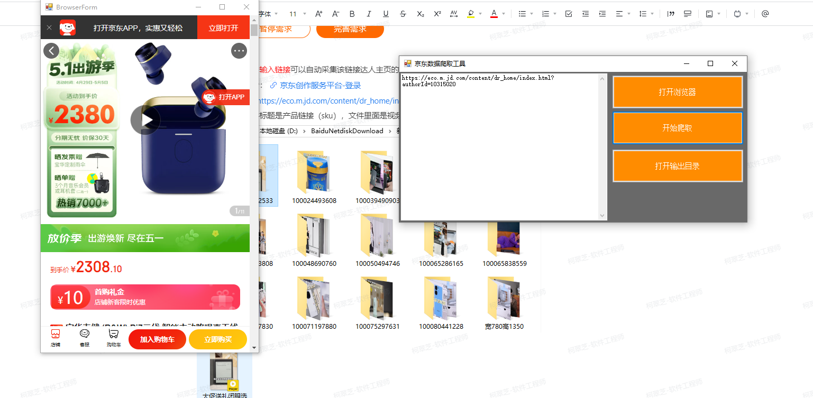813x398 pixels.
Task: Open the plugin tool icon
Action: [737, 14]
